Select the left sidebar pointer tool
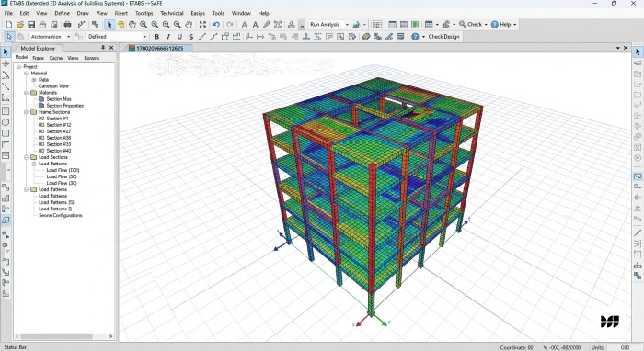Screen dimensions: 644x351 point(6,52)
